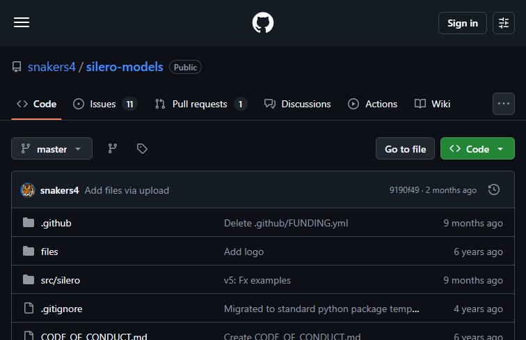The width and height of the screenshot is (526, 340).
Task: Open 'Migrated to standard python package' commit
Action: pos(321,309)
